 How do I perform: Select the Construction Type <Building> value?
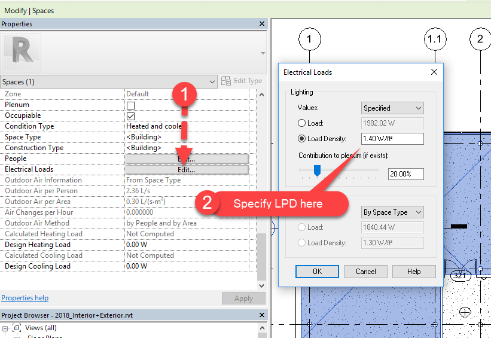[187, 148]
